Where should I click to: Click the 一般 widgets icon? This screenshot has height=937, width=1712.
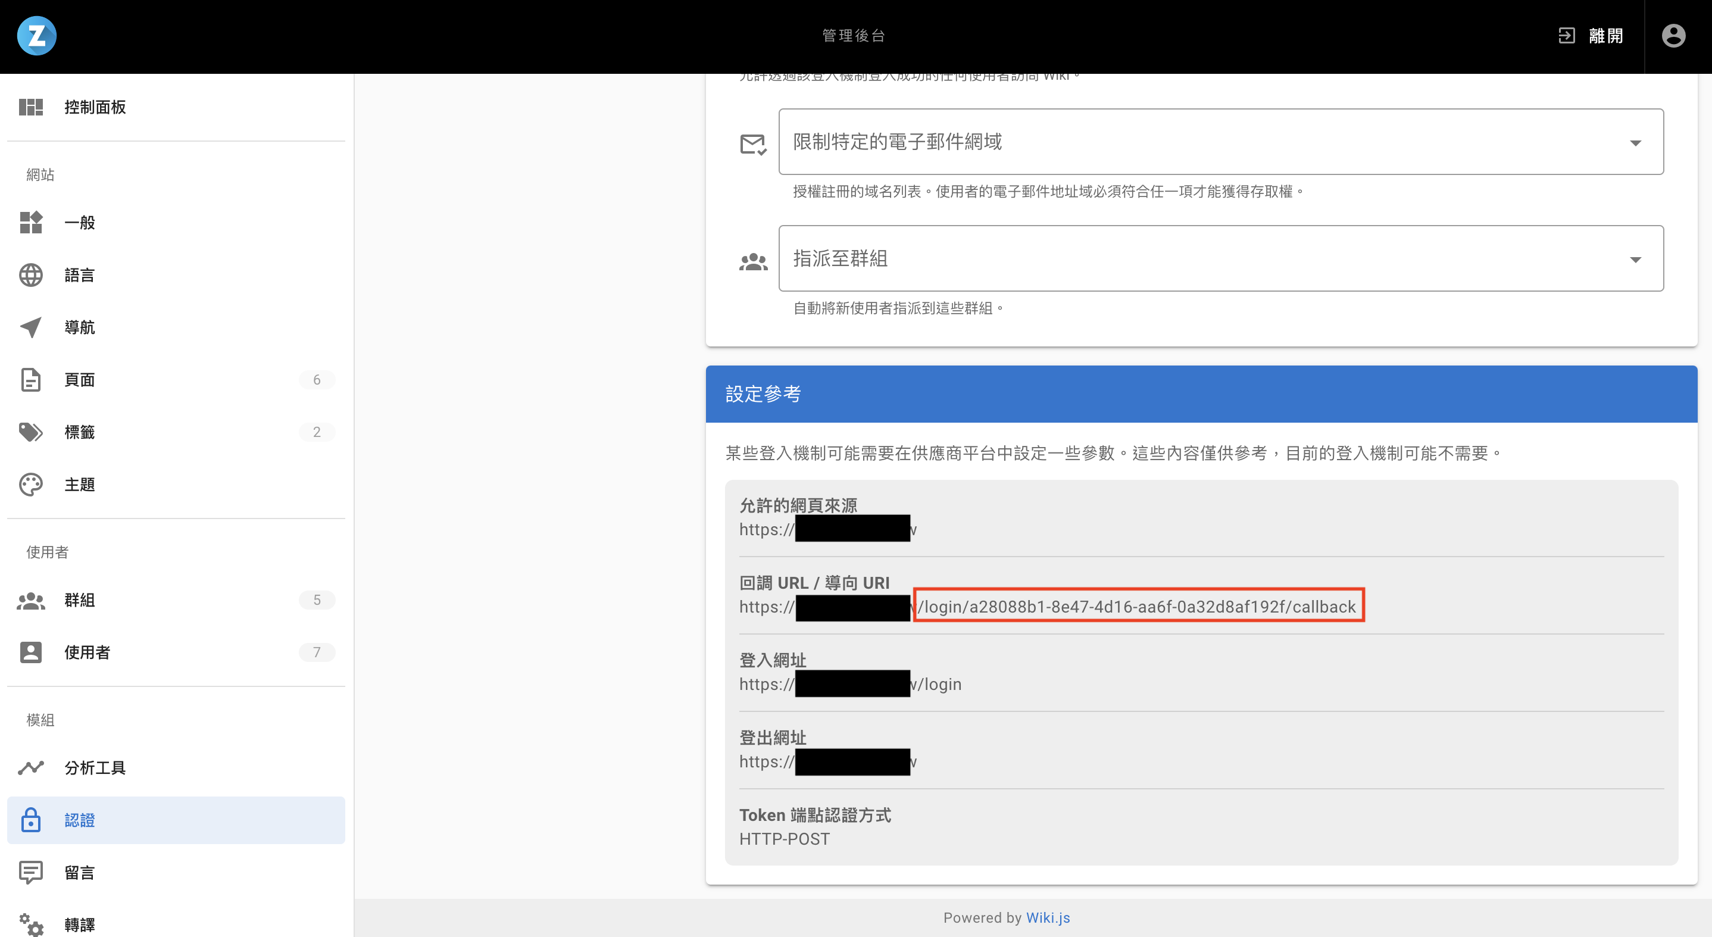(30, 223)
